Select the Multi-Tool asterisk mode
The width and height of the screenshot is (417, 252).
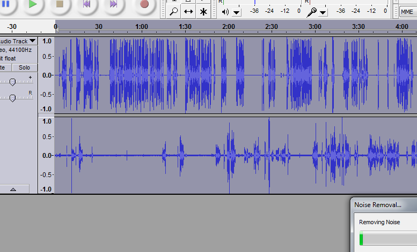click(203, 12)
